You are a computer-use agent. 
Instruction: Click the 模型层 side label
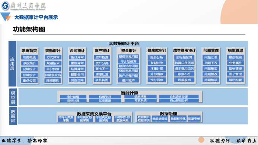click(13, 97)
